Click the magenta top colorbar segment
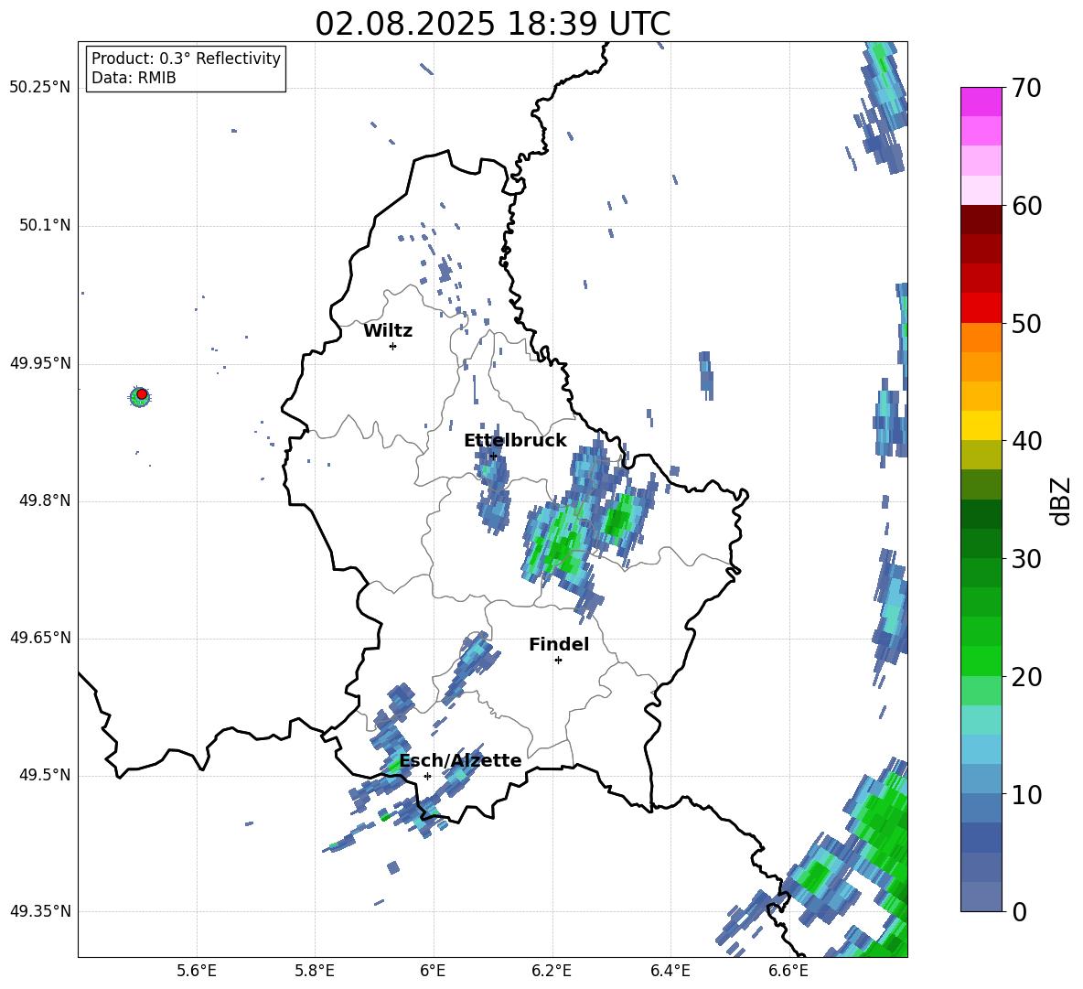Viewport: 1083px width, 989px height. (981, 102)
